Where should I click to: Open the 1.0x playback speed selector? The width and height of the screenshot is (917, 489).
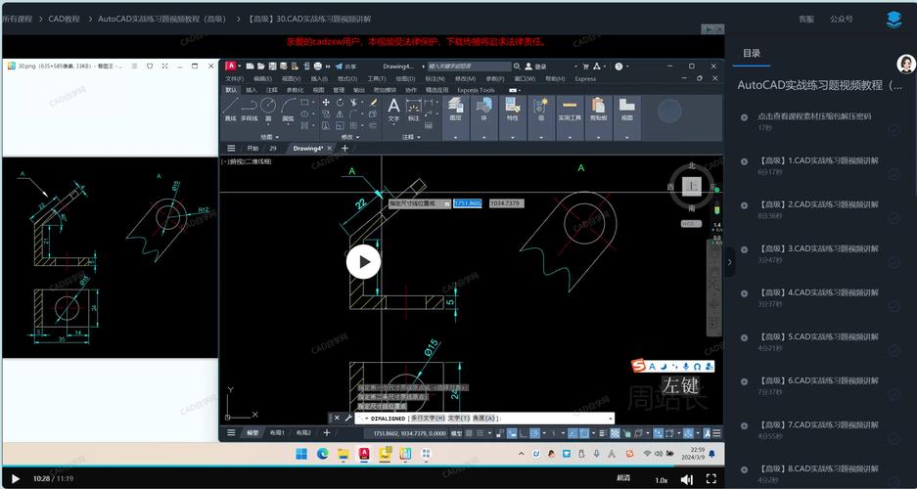coord(662,479)
